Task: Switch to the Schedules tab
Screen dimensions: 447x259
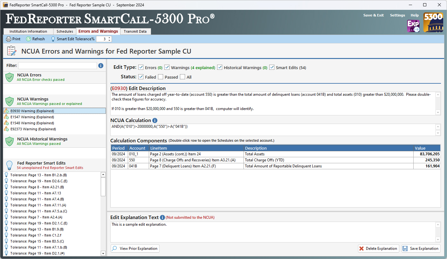Action: (x=65, y=31)
